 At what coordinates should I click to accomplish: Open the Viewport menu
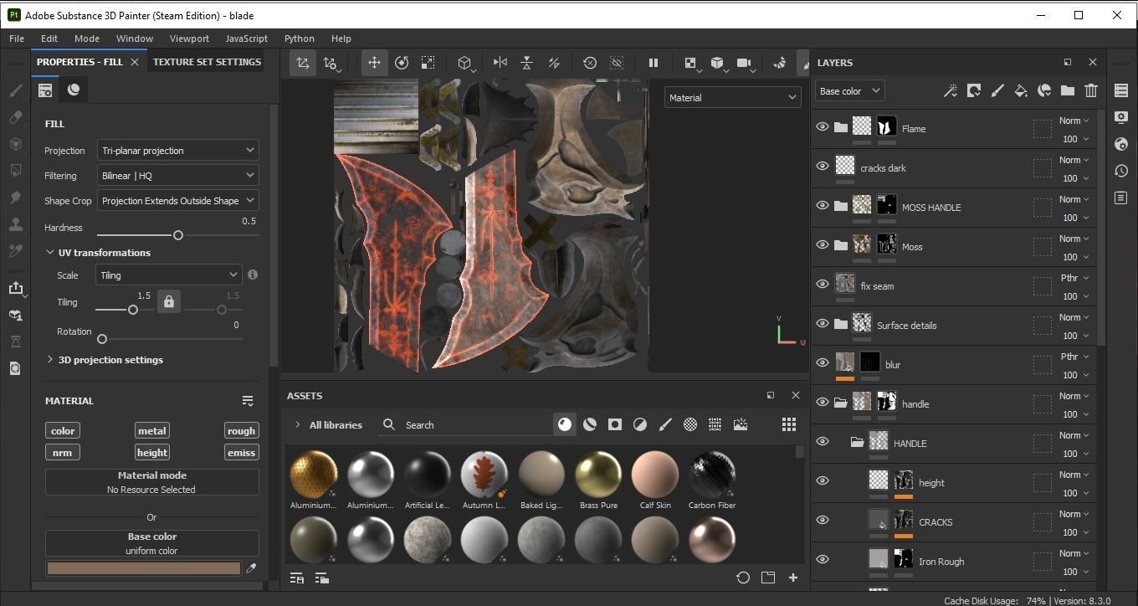click(189, 39)
